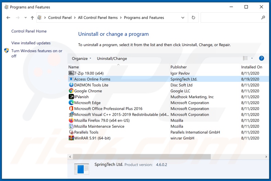Click the 7-Zip program icon
271x181 pixels.
[x=71, y=73]
